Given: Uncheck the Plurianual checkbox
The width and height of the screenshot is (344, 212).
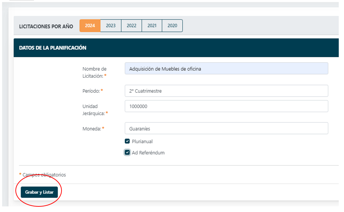Looking at the screenshot, I should [127, 141].
